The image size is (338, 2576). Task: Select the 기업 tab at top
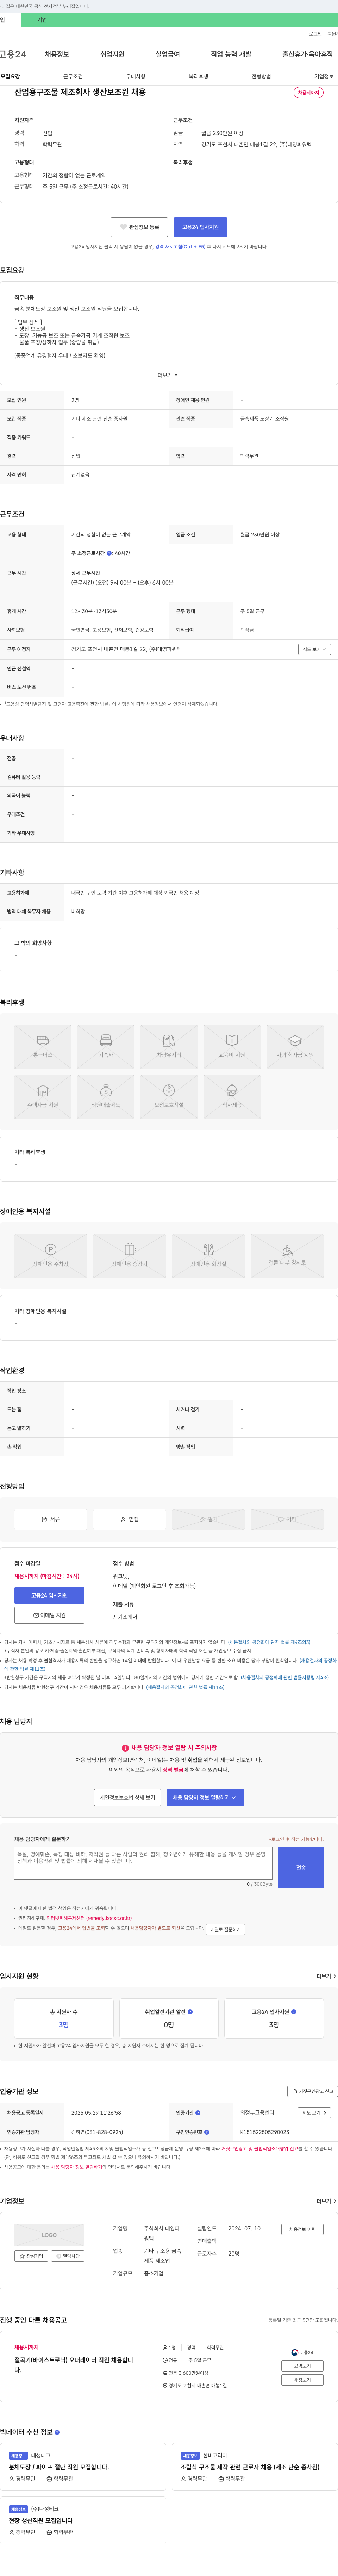click(42, 20)
